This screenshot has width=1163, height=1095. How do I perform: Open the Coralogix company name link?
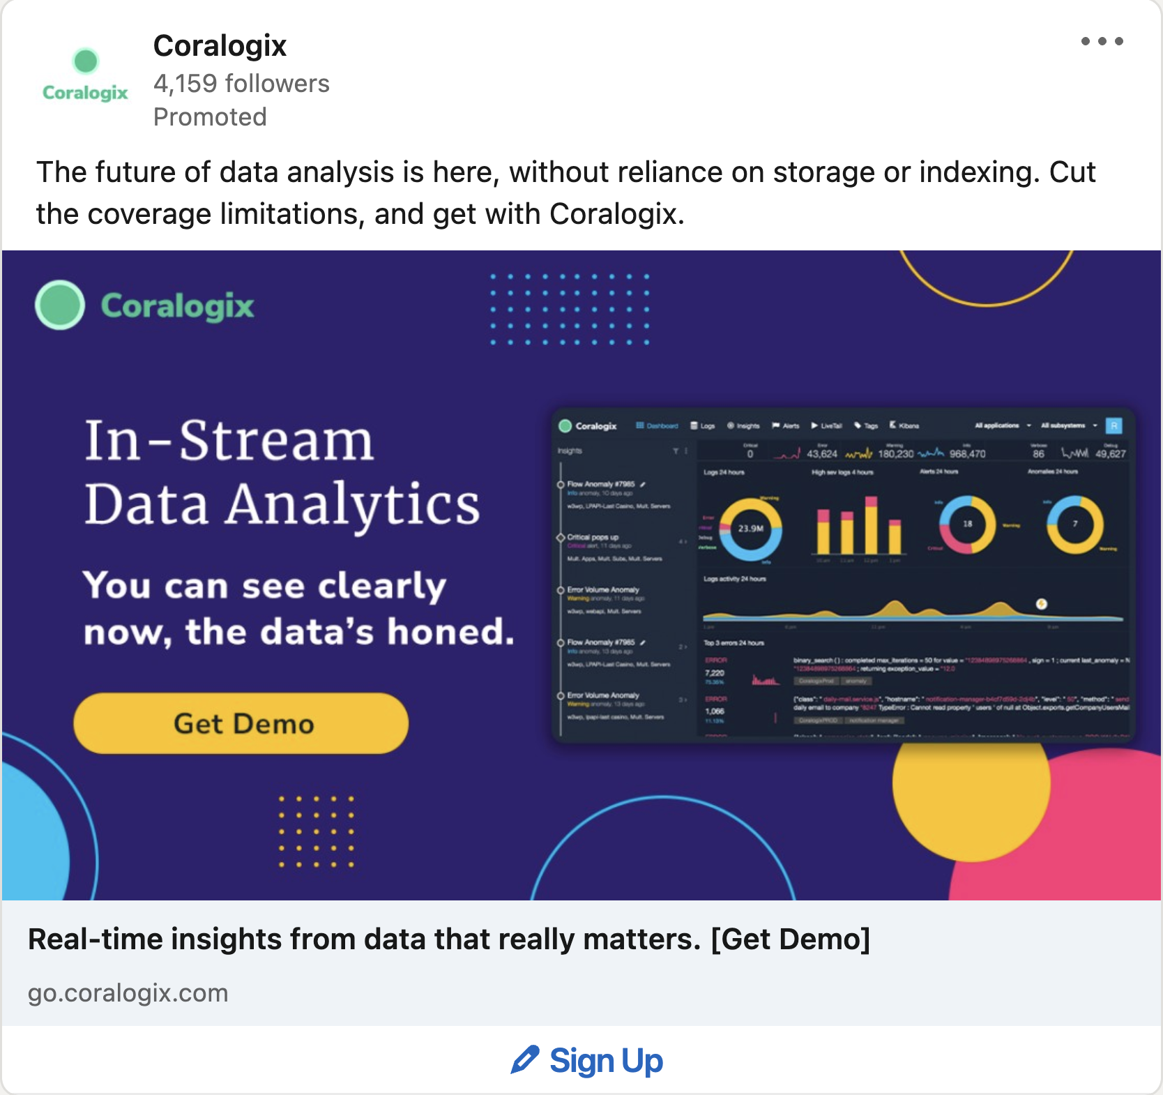[220, 46]
